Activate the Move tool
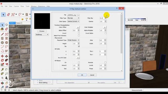 pyautogui.click(x=2, y=56)
